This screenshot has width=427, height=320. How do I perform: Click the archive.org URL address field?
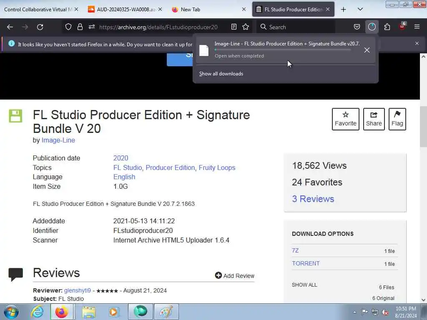point(158,27)
